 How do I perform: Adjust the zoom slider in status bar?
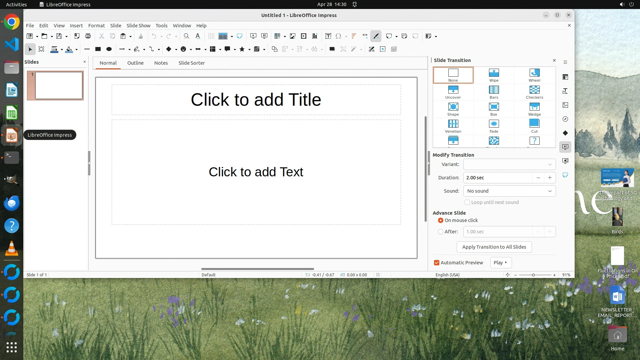click(533, 275)
